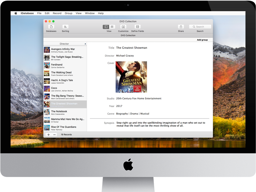Open the Apple menu

(x=16, y=13)
